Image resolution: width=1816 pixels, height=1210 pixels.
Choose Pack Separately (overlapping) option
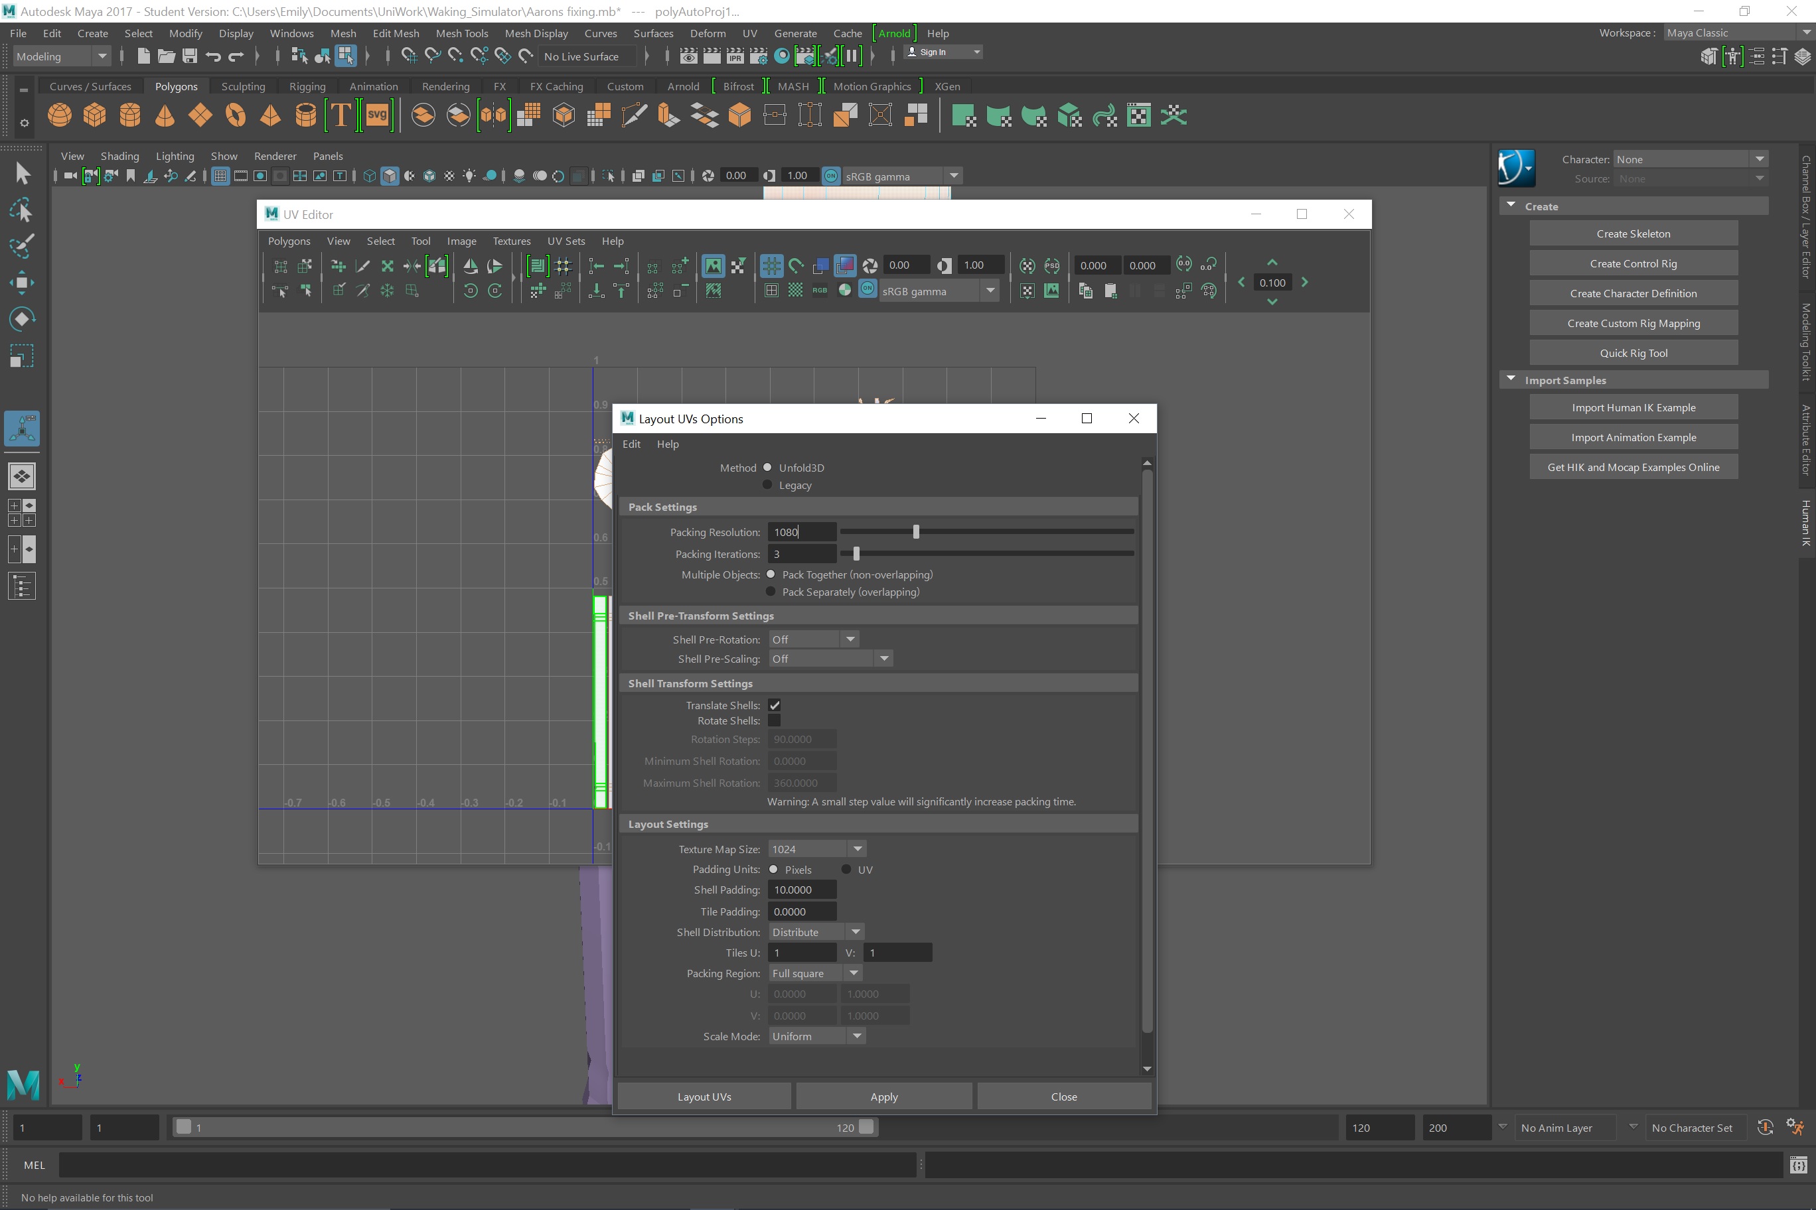[771, 592]
